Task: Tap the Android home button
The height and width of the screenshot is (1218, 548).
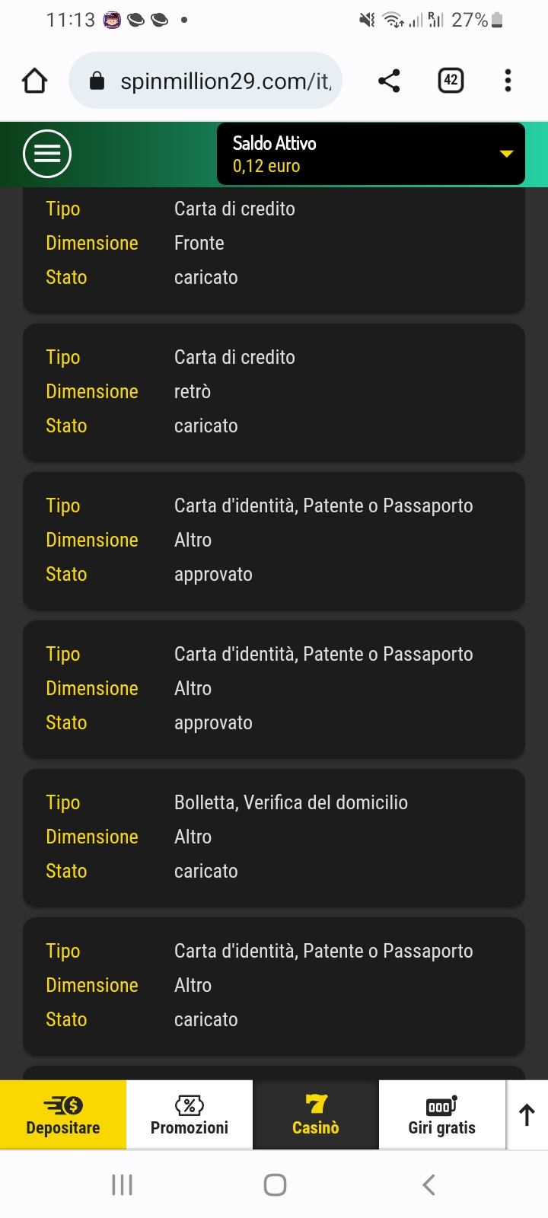Action: (275, 1185)
